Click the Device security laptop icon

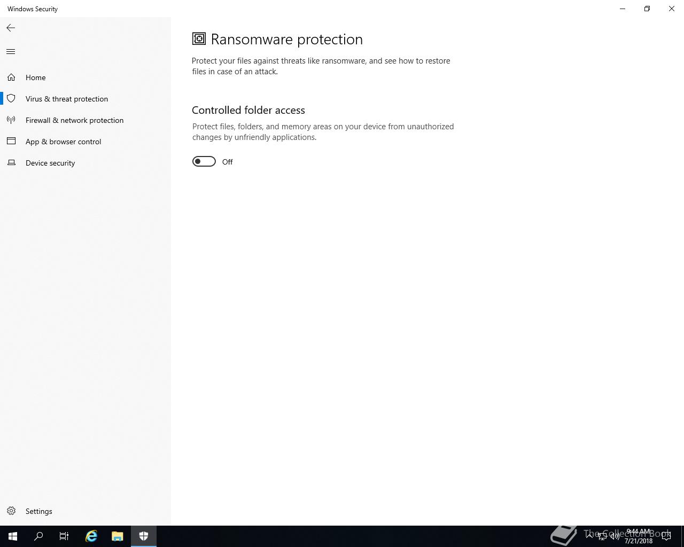(x=11, y=162)
